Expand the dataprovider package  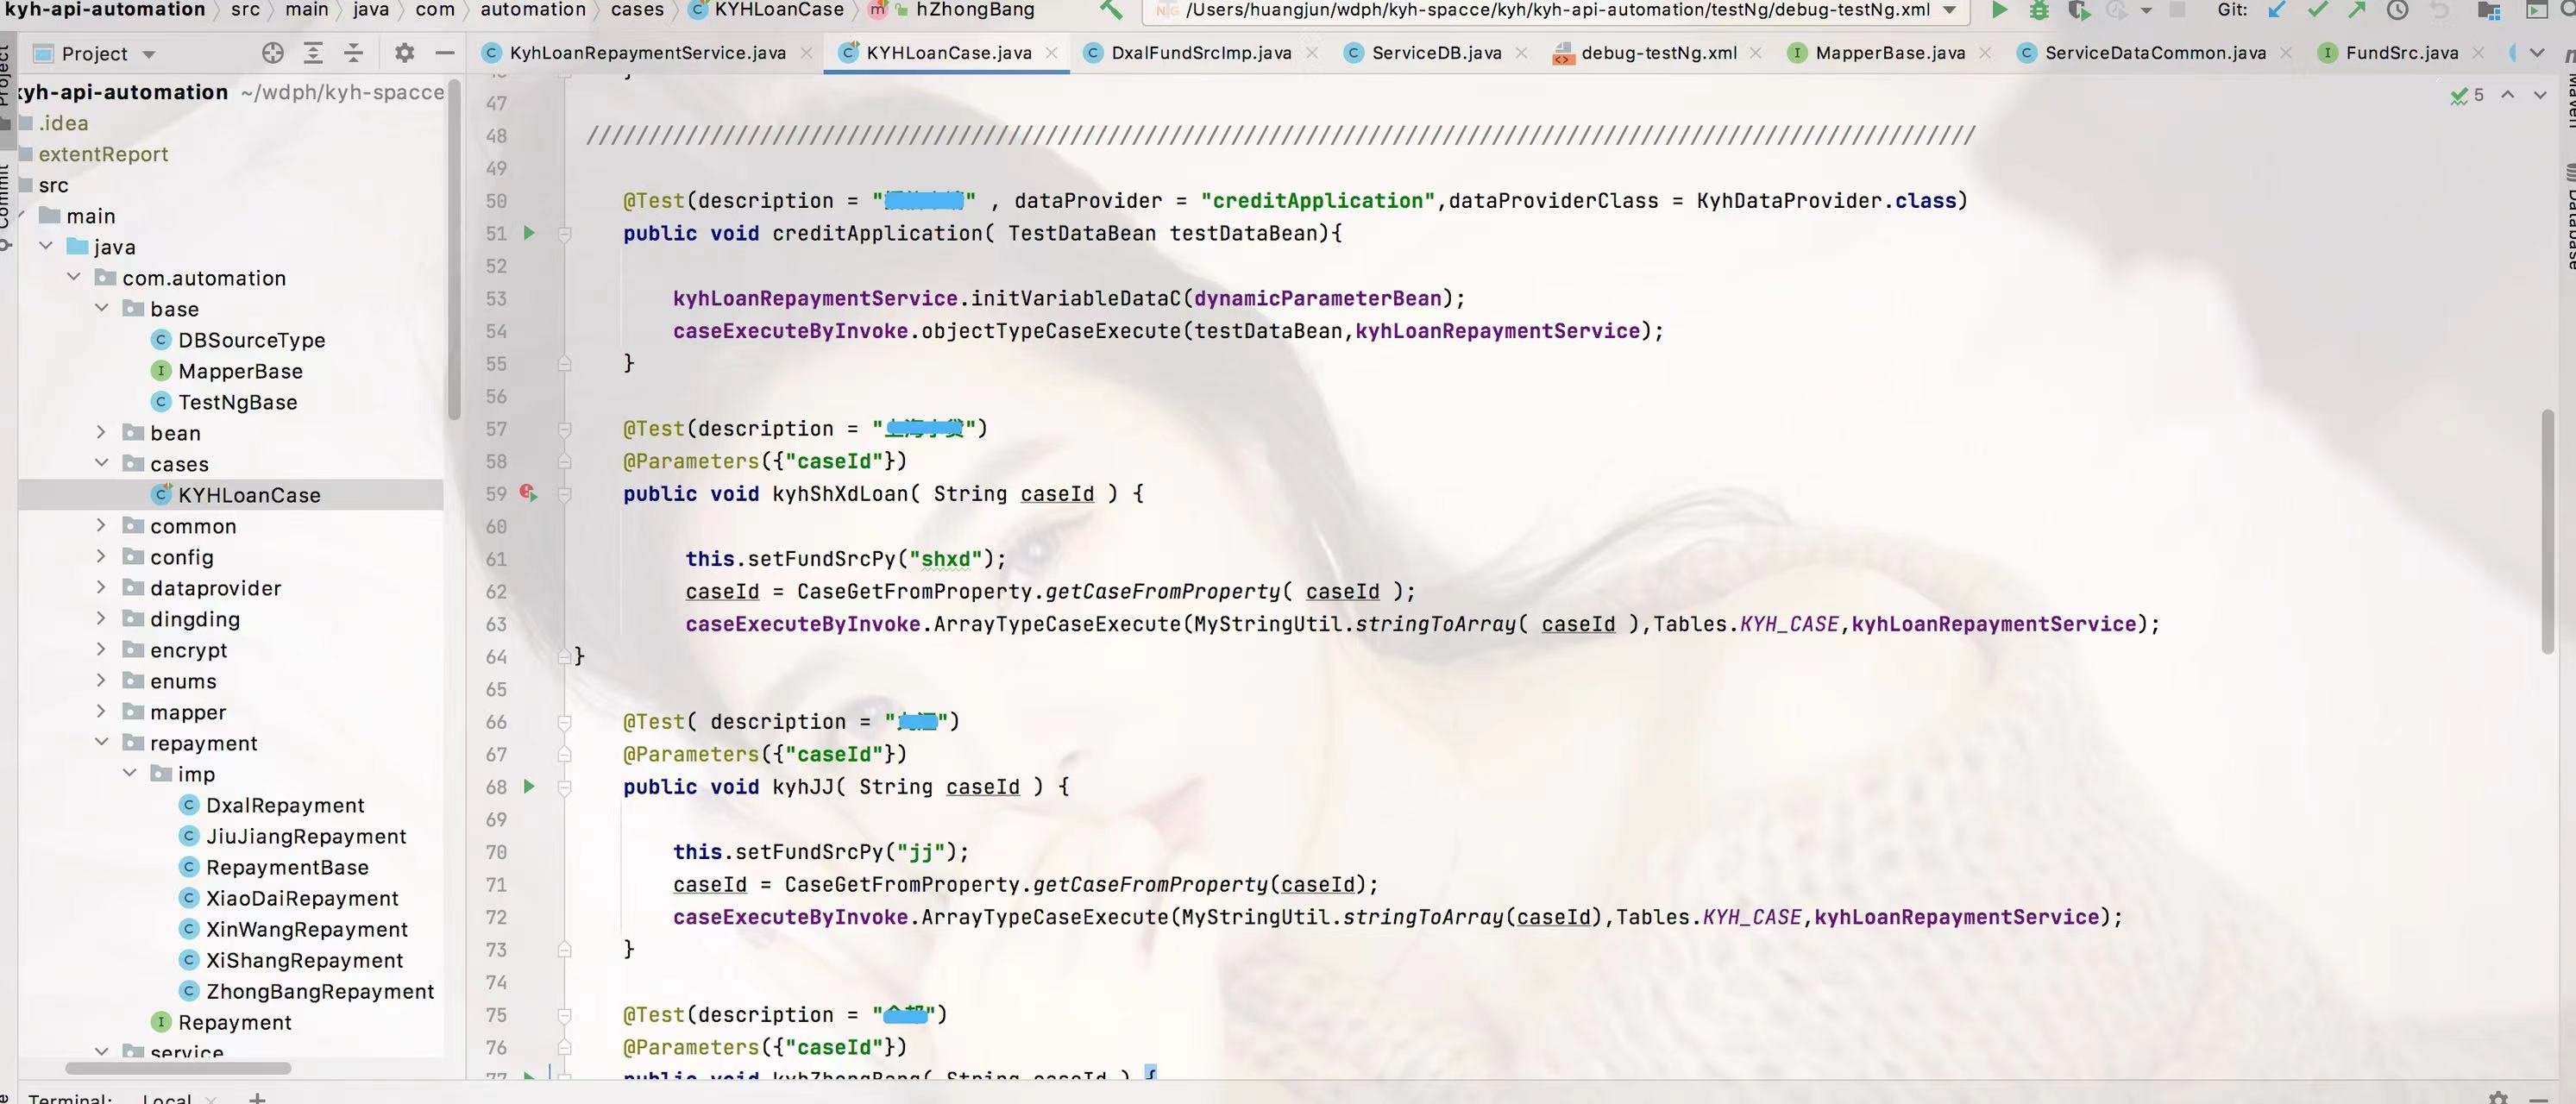click(102, 587)
